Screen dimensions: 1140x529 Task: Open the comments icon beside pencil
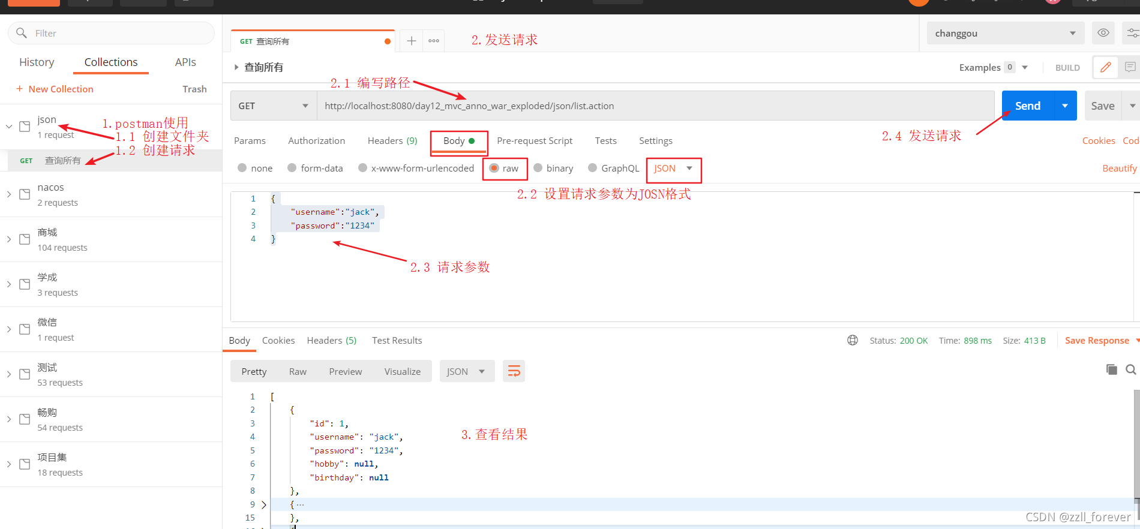pos(1130,67)
